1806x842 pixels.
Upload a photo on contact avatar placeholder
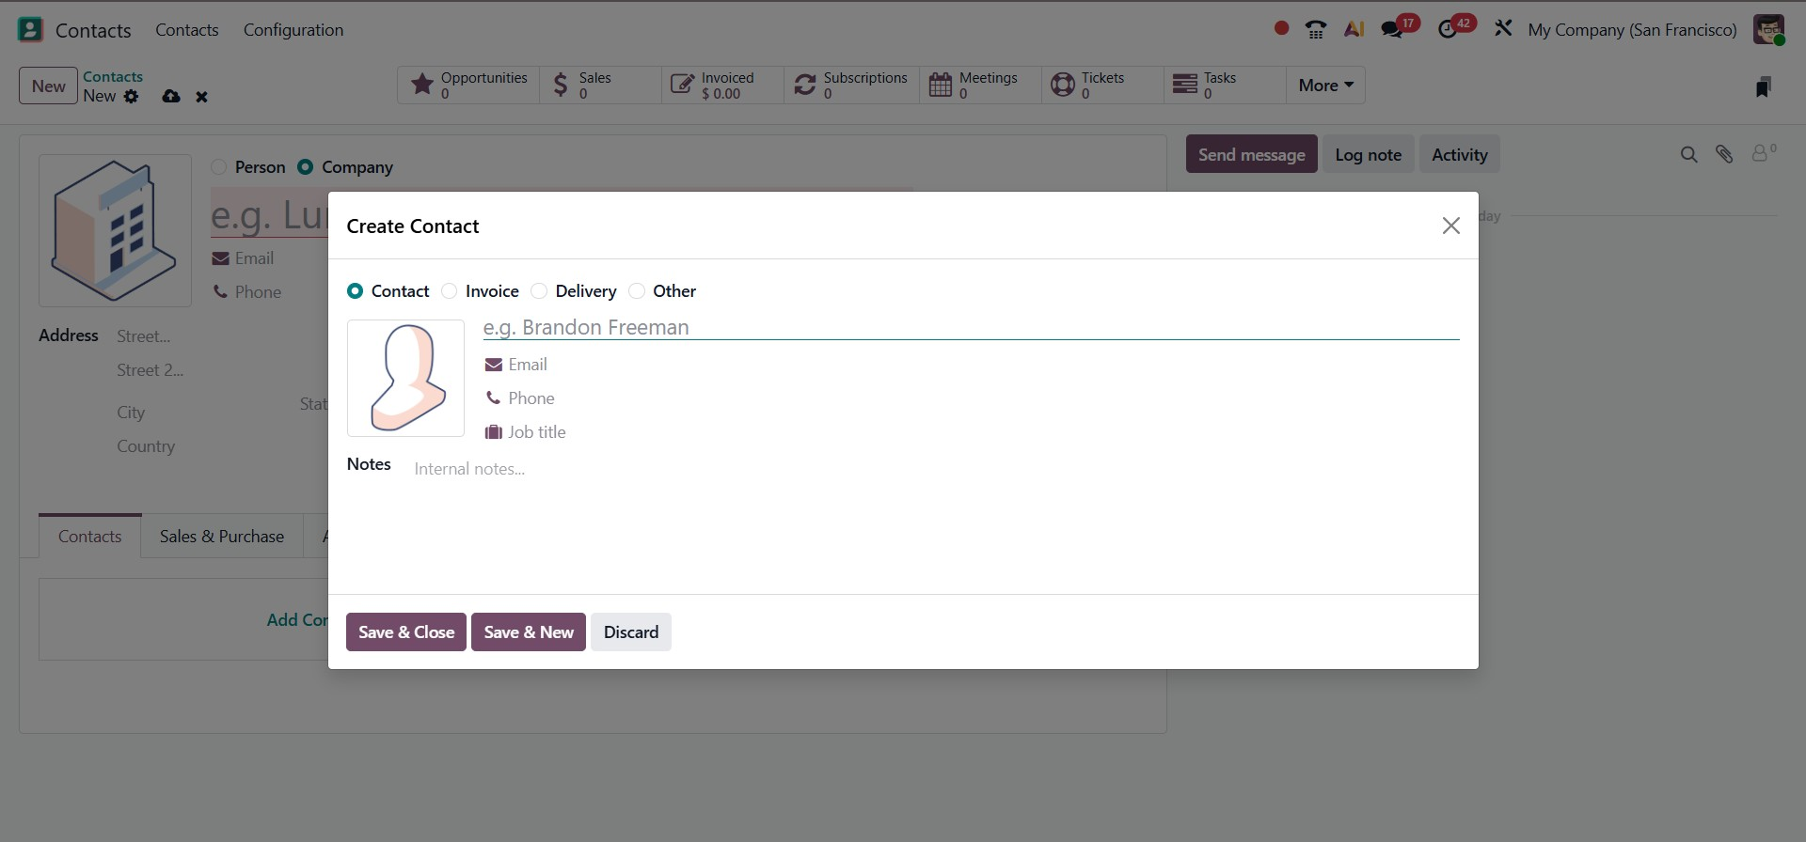[405, 378]
